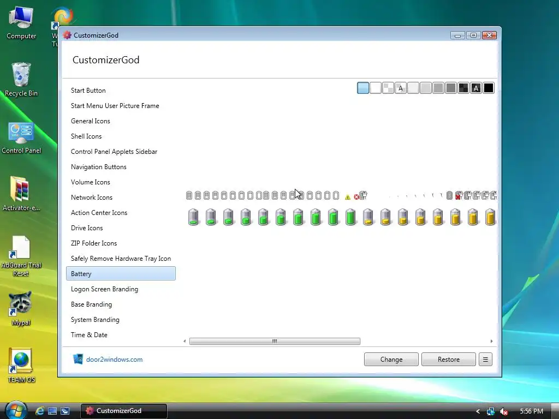
Task: Click the Show Desktop quick launch icon
Action: click(52, 411)
